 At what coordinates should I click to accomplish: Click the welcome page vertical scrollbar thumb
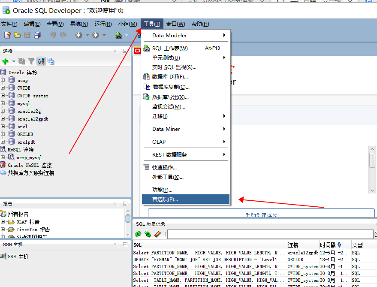coord(372,160)
